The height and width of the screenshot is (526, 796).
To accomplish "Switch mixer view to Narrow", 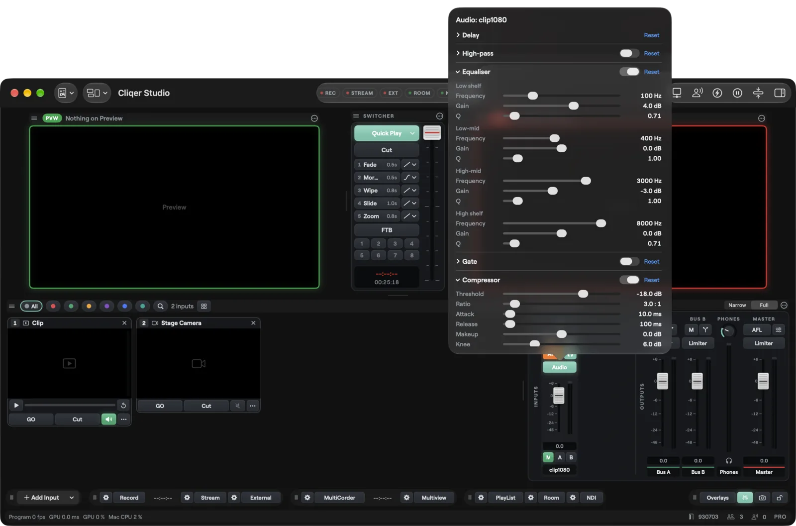I will click(x=737, y=305).
